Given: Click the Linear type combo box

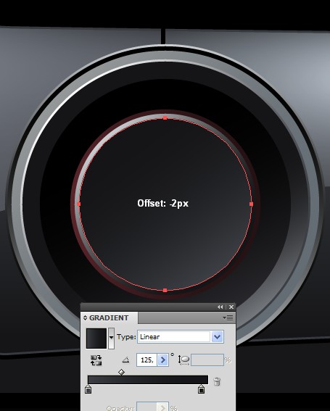Looking at the screenshot, I should (181, 337).
